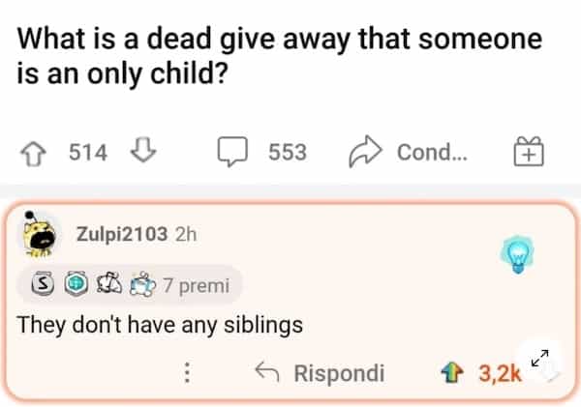This screenshot has height=407, width=581.
Task: Click the 514 post vote count
Action: (x=88, y=152)
